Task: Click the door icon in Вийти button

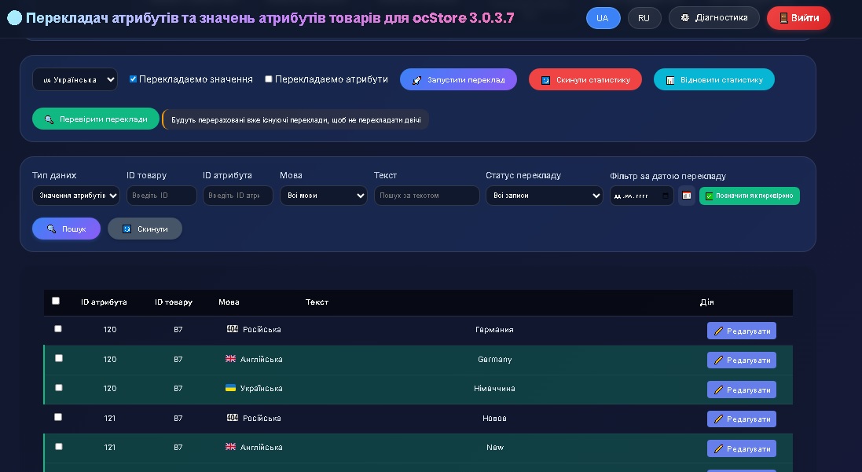Action: [x=783, y=18]
